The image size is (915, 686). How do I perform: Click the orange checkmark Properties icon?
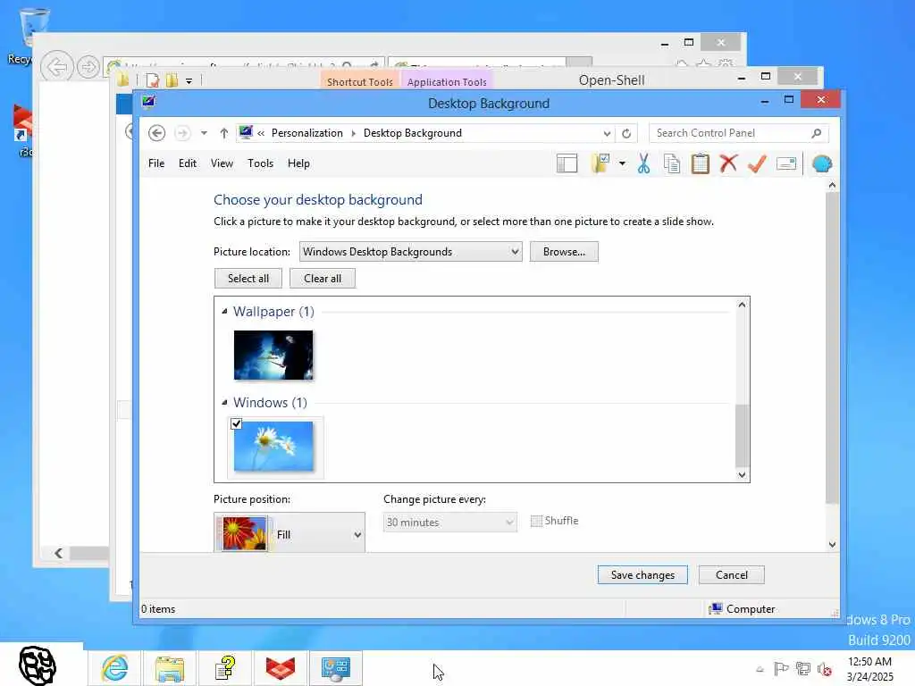coord(757,164)
